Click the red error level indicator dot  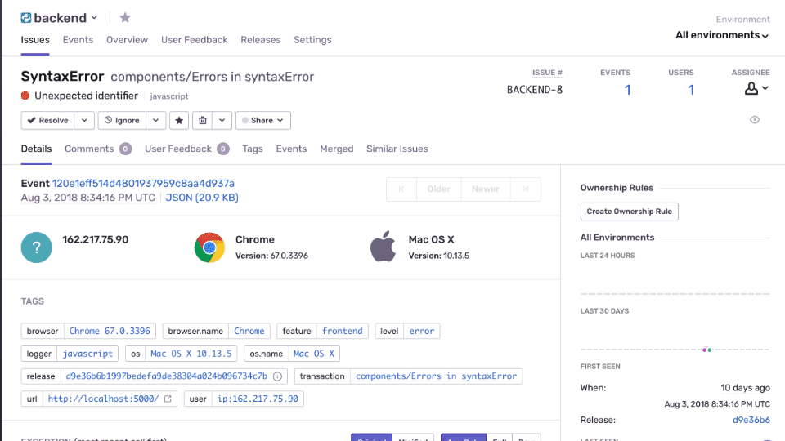coord(25,96)
